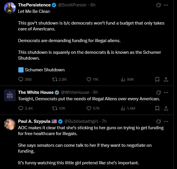Open more options on ThePersistence's post
This screenshot has width=177, height=169.
pyautogui.click(x=166, y=5)
